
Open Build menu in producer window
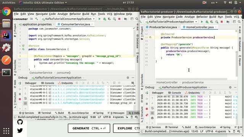pyautogui.click(x=213, y=17)
